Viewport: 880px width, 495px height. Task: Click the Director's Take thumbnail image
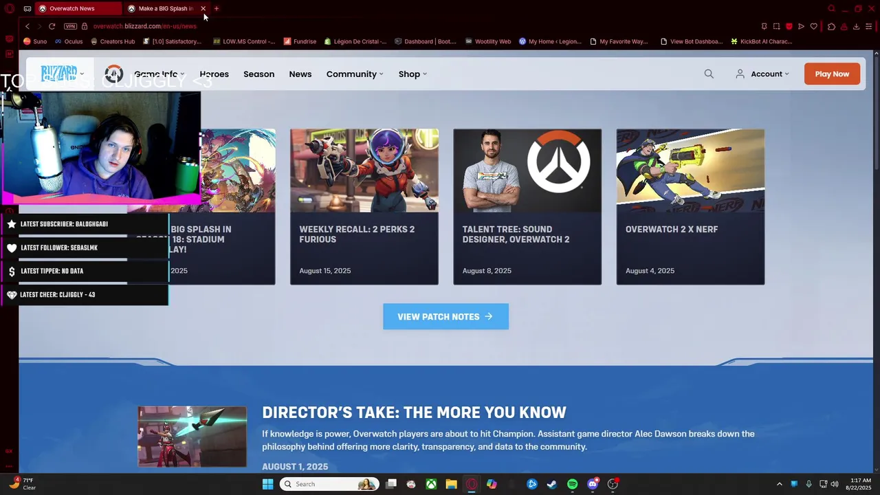192,437
